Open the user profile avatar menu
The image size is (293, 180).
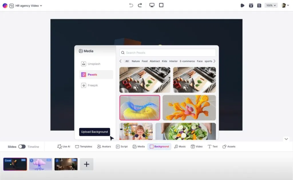tap(284, 5)
